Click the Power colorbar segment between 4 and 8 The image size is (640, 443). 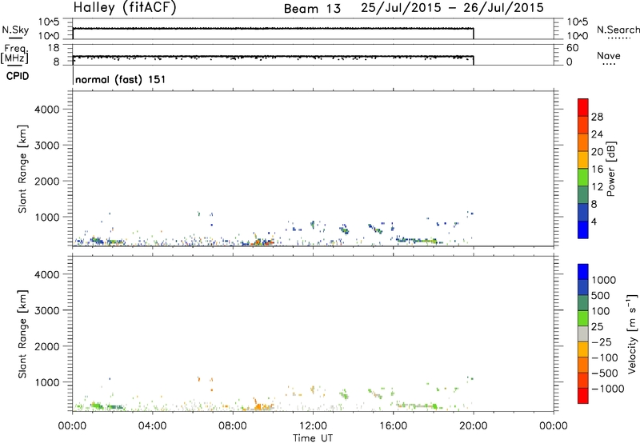[583, 212]
